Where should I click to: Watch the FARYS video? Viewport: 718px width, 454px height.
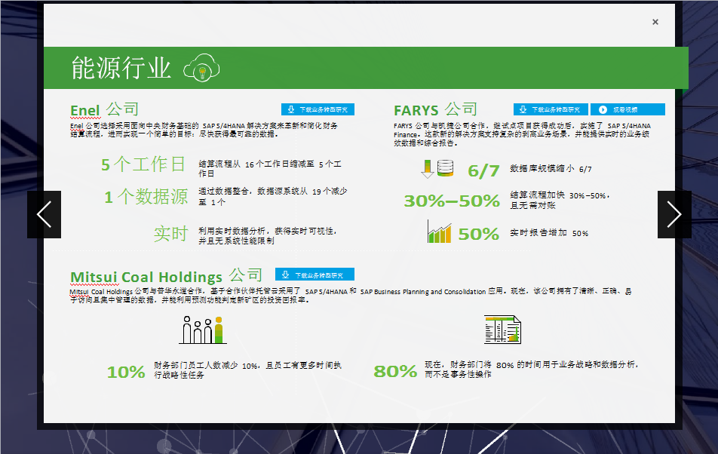coord(627,109)
